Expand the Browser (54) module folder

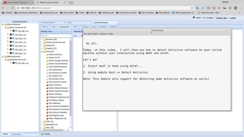point(42,39)
